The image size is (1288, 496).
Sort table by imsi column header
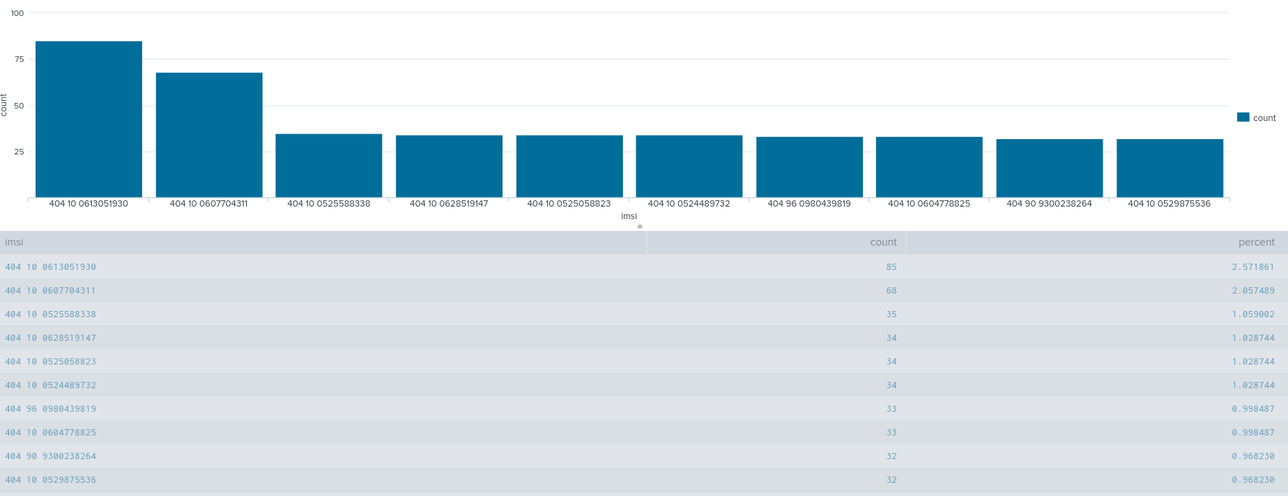pos(14,242)
